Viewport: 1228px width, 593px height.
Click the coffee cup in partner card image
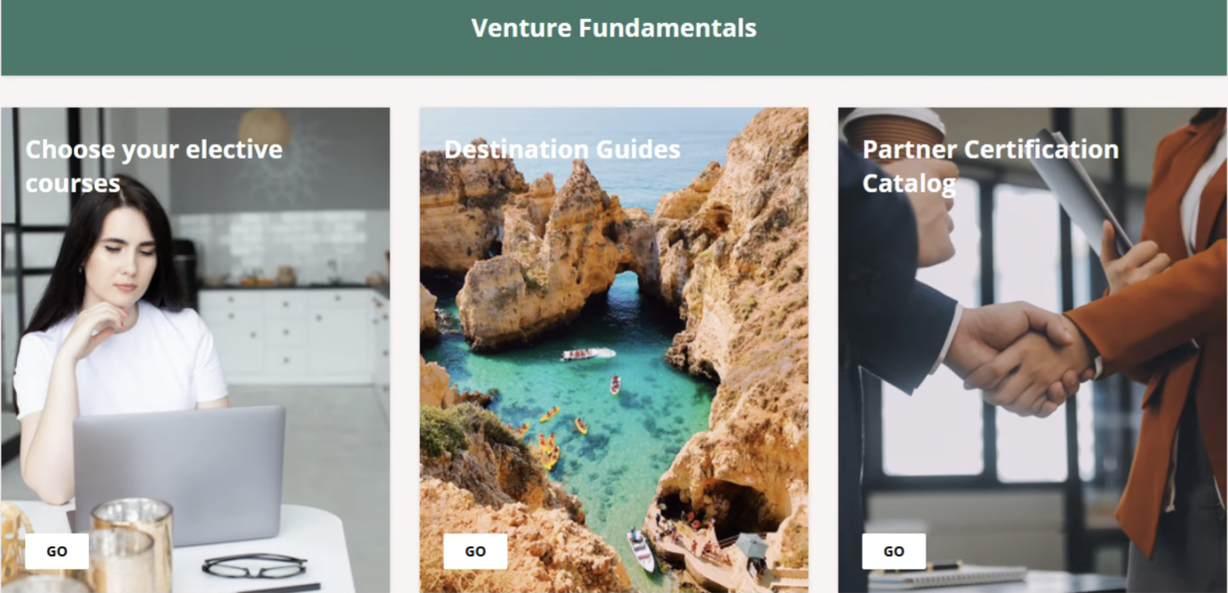click(892, 131)
